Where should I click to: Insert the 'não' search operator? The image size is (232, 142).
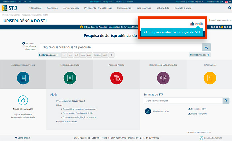point(83,55)
